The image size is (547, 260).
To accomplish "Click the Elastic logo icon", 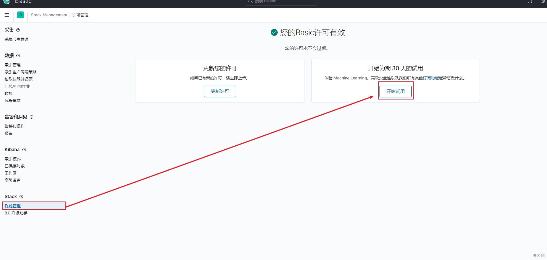I will [7, 2].
